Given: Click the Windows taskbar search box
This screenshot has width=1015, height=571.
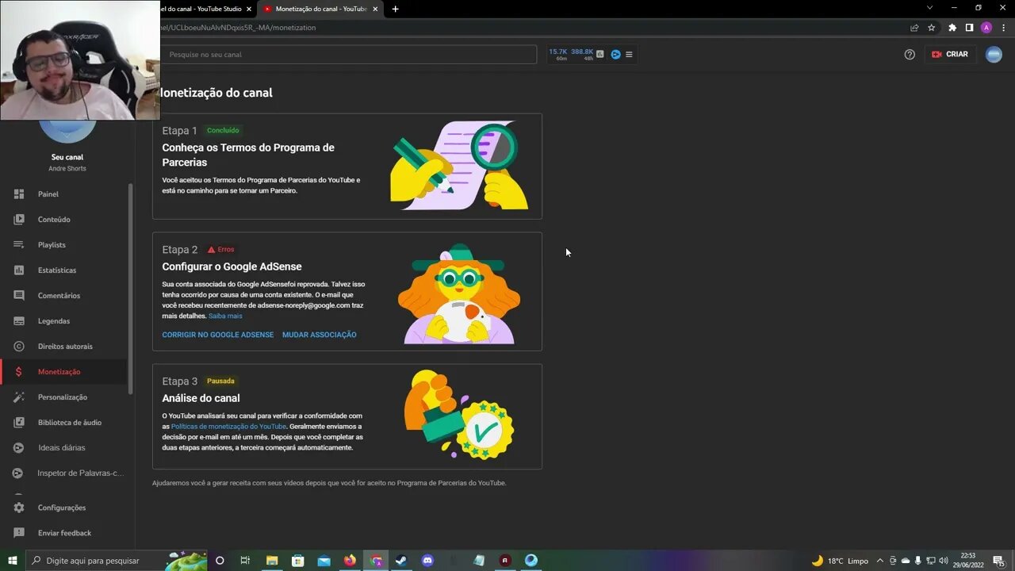Looking at the screenshot, I should tap(117, 561).
